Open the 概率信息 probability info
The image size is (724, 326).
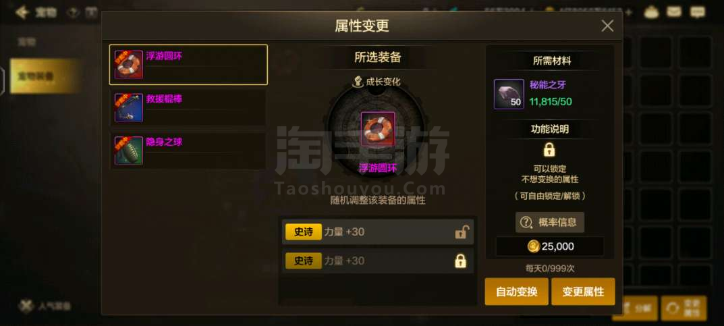coord(549,222)
